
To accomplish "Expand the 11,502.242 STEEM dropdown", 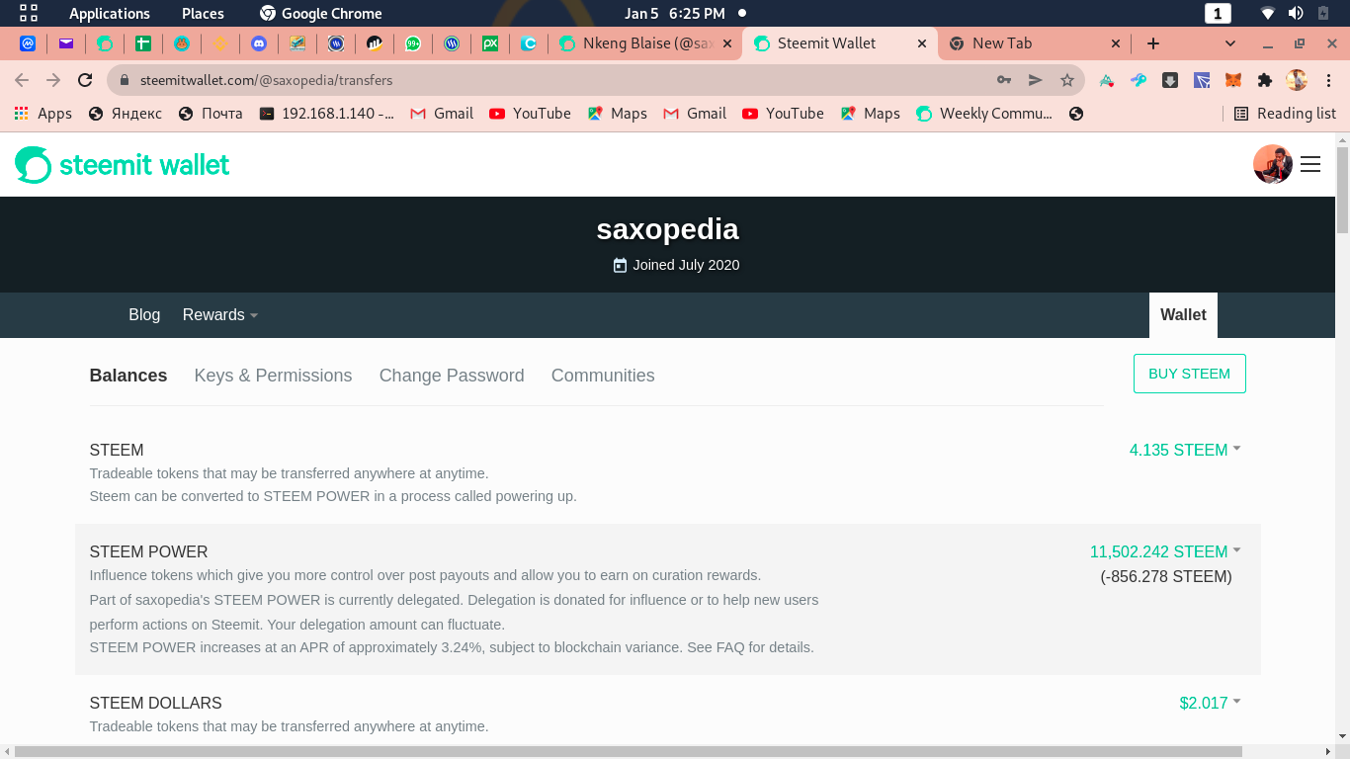I will (x=1165, y=551).
